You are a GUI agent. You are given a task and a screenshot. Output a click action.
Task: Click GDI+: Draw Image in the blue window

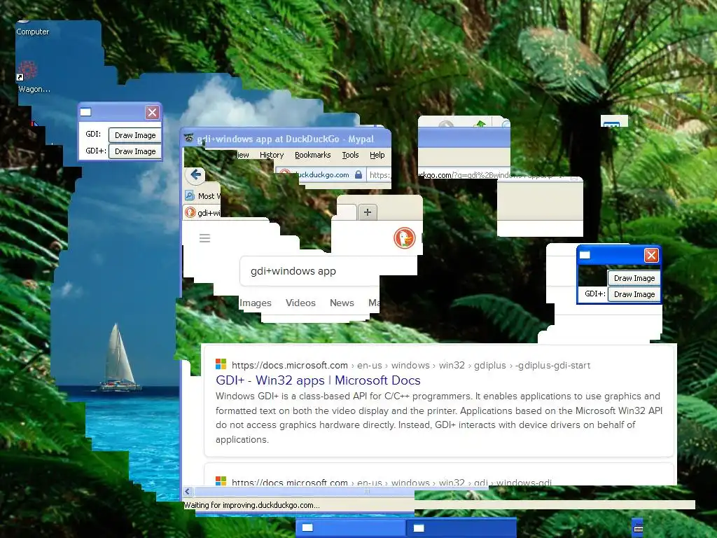coord(634,294)
